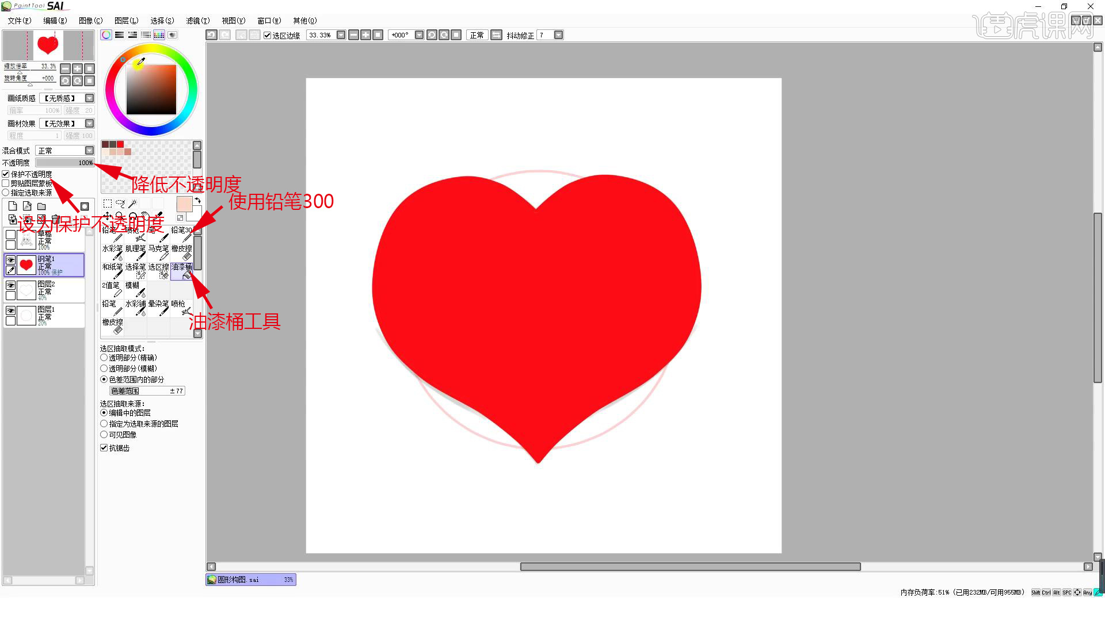
Task: Choose the 水彩笔 brush
Action: pos(112,252)
